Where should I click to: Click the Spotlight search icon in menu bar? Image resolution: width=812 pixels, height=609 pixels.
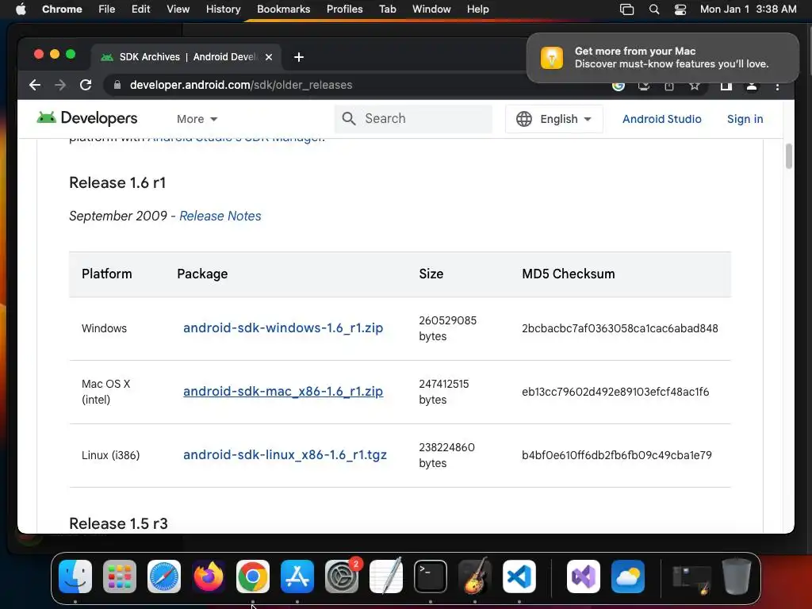[x=654, y=10]
